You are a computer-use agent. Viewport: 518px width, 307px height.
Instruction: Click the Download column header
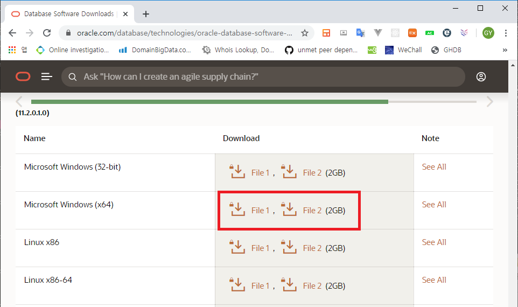pos(241,138)
